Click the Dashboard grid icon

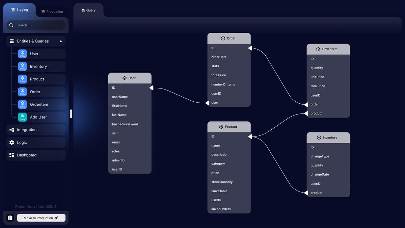[12, 155]
